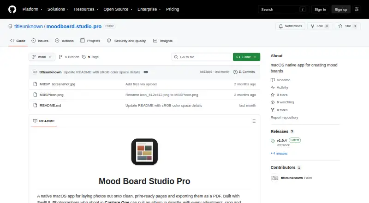Open contributor titleunknown profile

click(292, 178)
